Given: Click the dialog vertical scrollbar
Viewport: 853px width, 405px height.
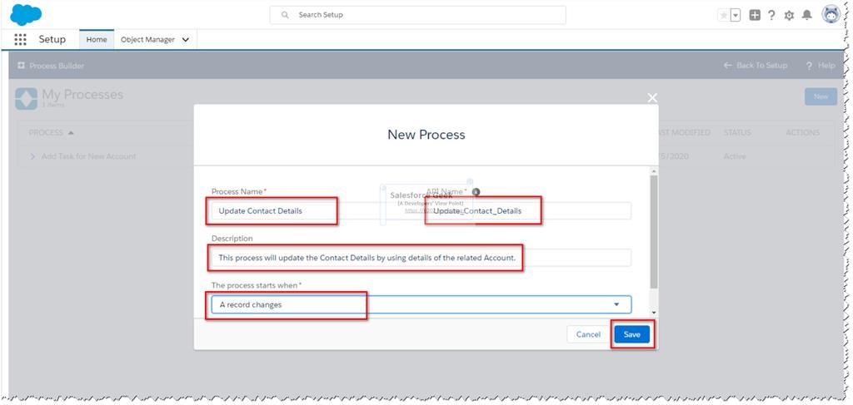Looking at the screenshot, I should 653,232.
